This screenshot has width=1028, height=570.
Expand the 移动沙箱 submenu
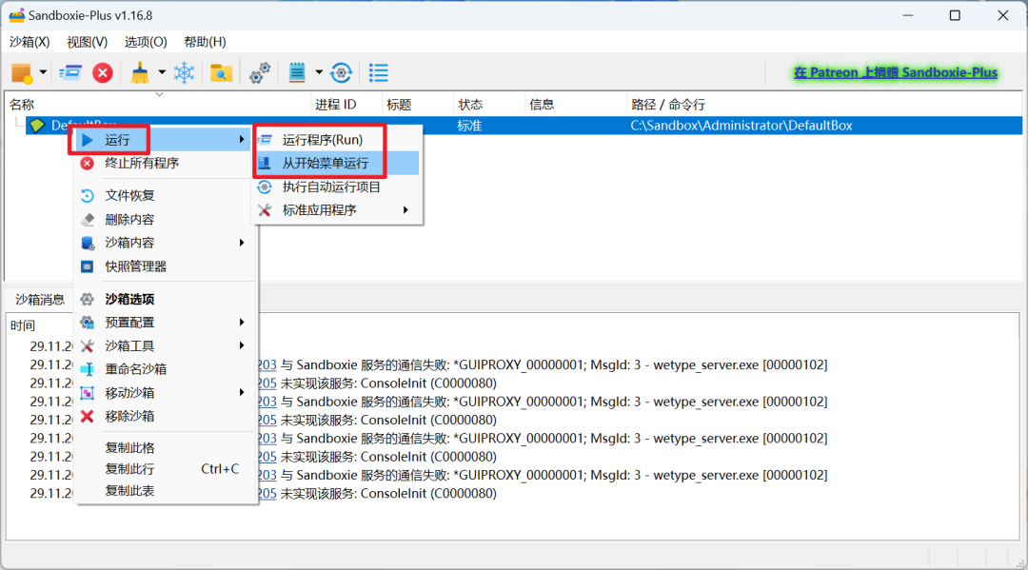pos(164,393)
